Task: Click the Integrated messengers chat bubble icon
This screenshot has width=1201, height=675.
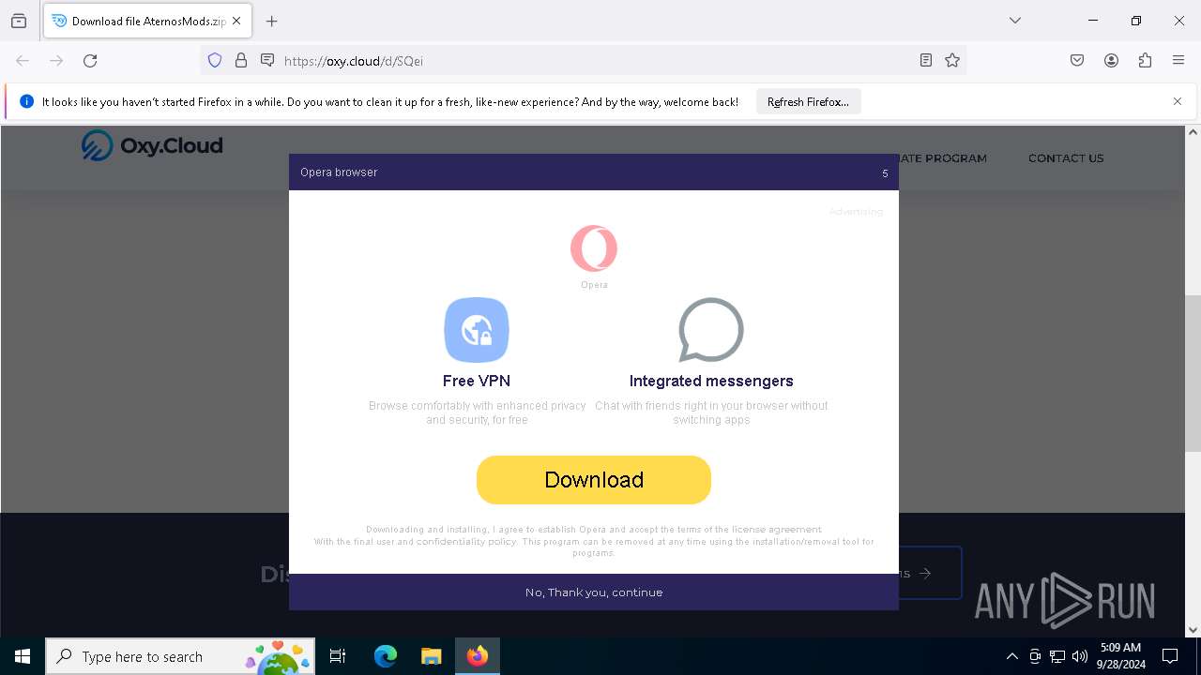Action: point(711,330)
